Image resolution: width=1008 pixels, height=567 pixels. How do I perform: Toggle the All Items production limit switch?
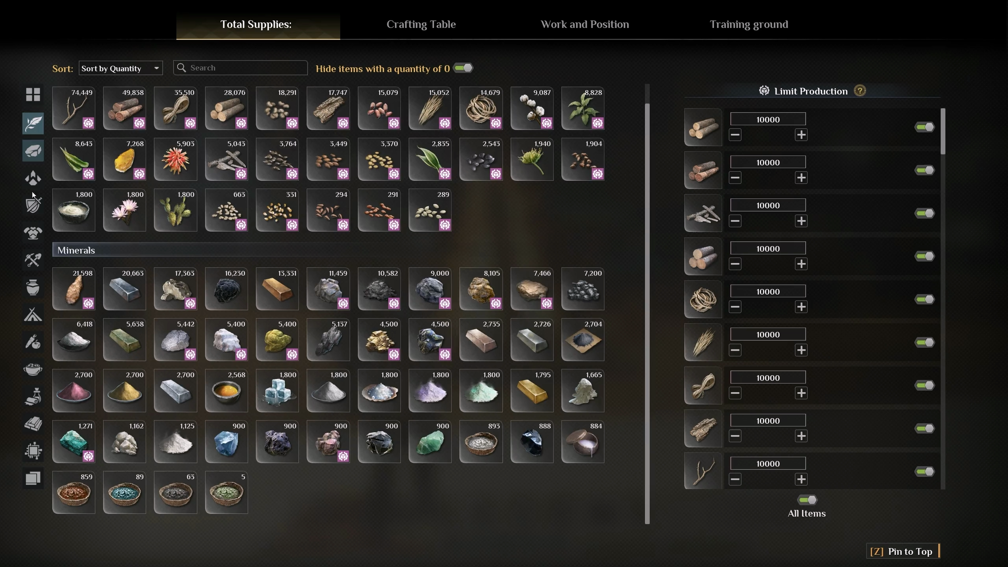[807, 500]
